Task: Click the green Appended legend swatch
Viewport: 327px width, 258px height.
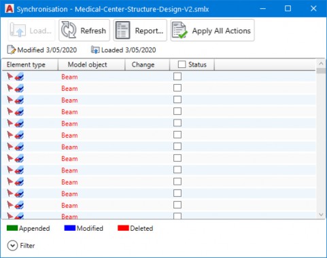Action: 12,228
